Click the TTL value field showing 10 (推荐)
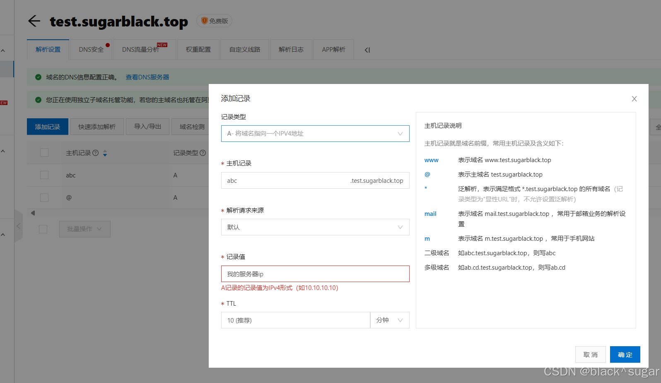Image resolution: width=661 pixels, height=383 pixels. pos(296,320)
